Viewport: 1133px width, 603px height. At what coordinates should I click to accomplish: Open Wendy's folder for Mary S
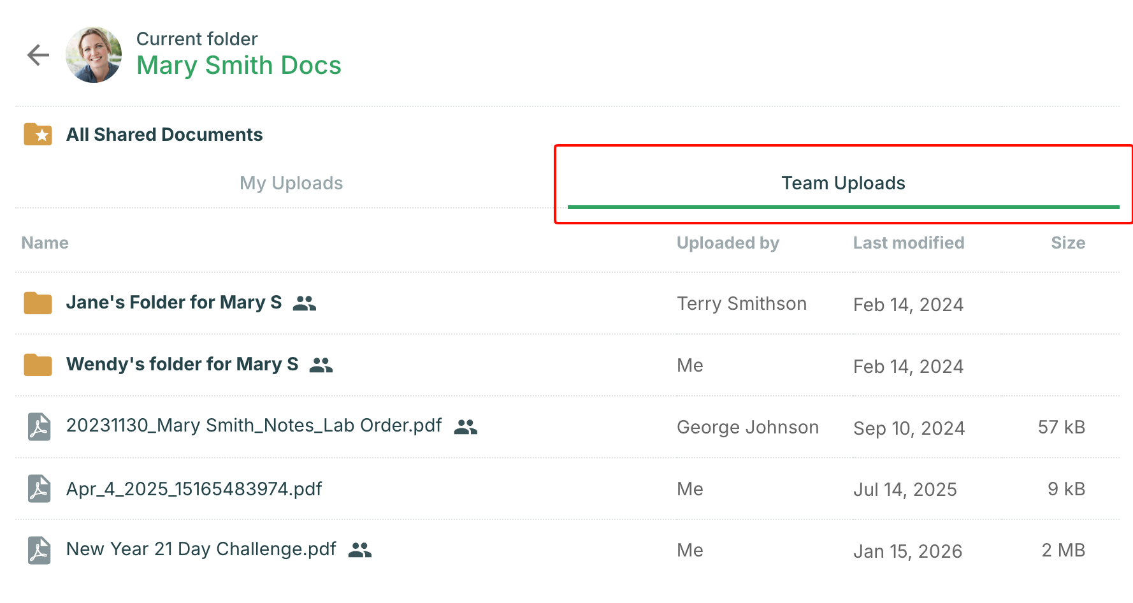tap(182, 364)
